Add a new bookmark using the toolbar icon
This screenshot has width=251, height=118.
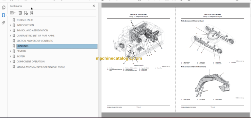(x=26, y=13)
